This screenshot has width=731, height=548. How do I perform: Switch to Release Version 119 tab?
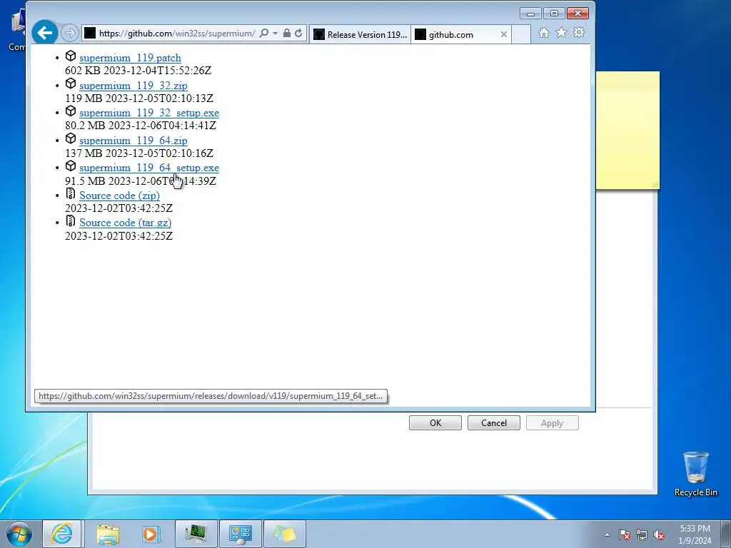pyautogui.click(x=360, y=34)
